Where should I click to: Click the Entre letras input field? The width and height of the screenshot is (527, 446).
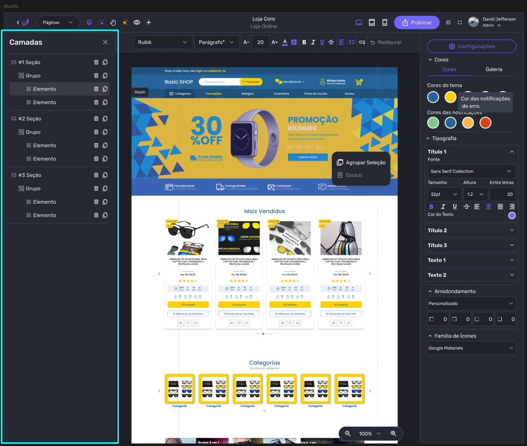coord(502,194)
